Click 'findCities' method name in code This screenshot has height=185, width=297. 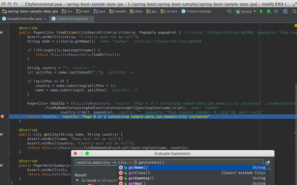(x=66, y=32)
